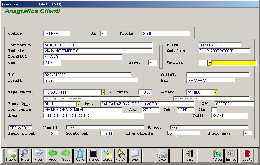Click the Tel. field 02-34910233

tap(88, 75)
